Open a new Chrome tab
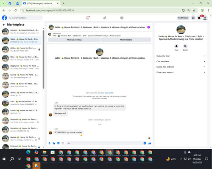The height and width of the screenshot is (169, 212). (64, 3)
